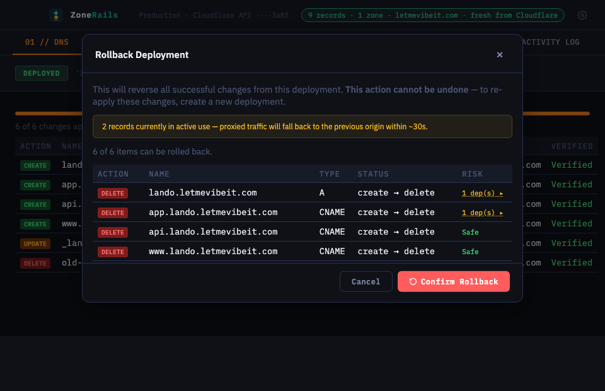Click DELETE badge in lando.letmevibeit.com row

pos(113,193)
